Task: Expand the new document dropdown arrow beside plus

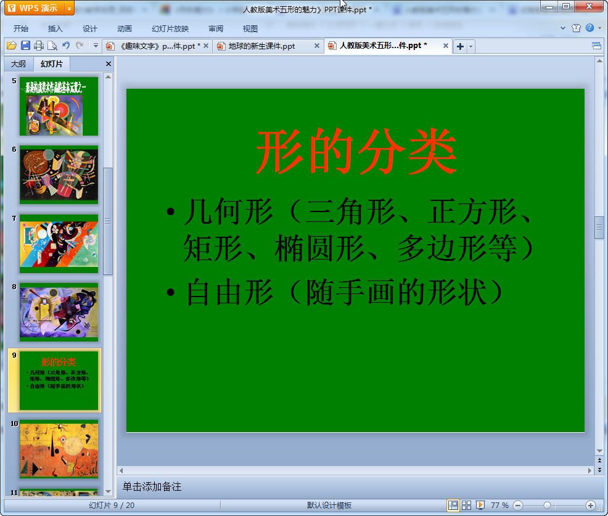Action: tap(470, 46)
